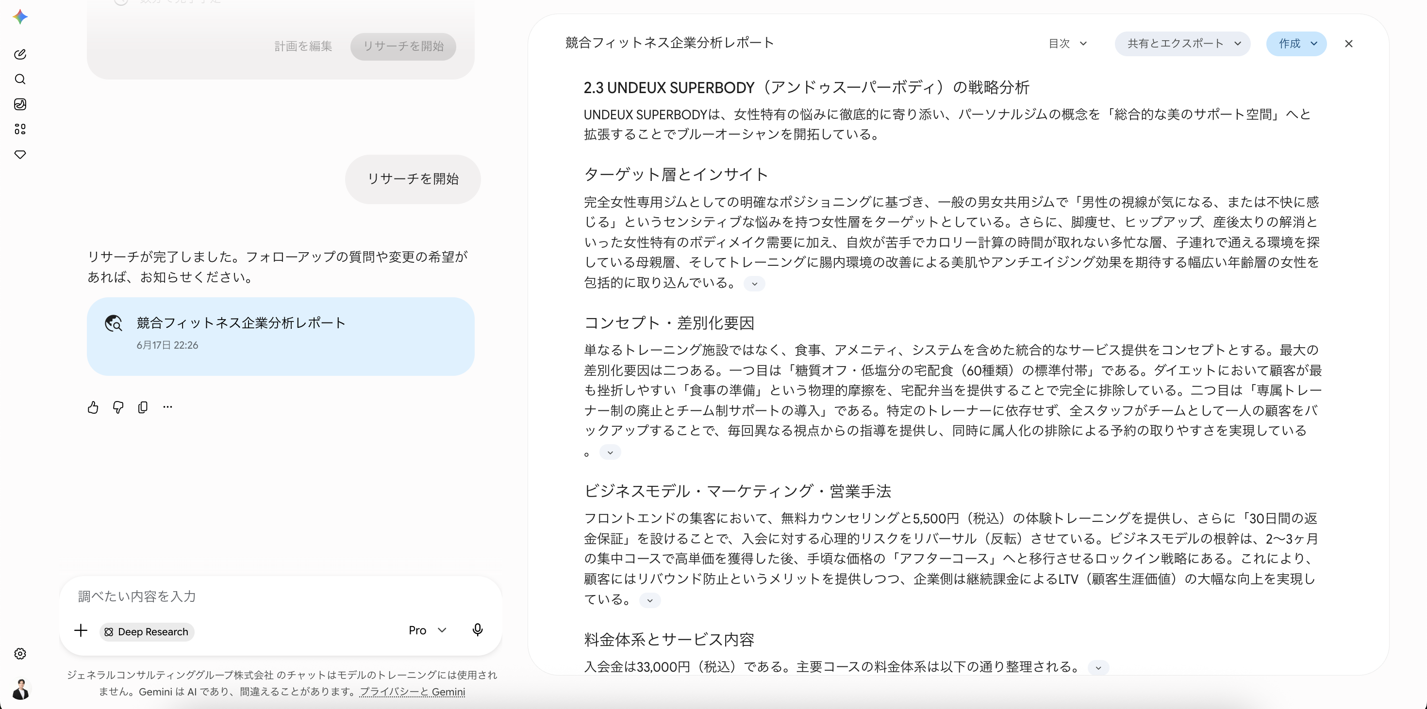The image size is (1427, 709).
Task: Expand sources chevron after ターゲット層 paragraph
Action: [x=754, y=283]
